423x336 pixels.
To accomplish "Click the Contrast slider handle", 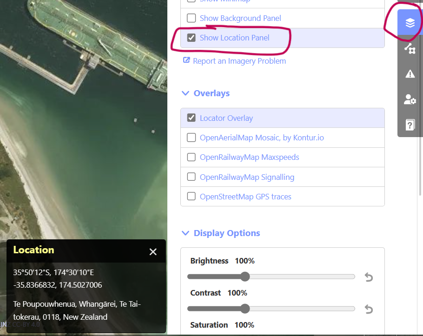I will 245,309.
